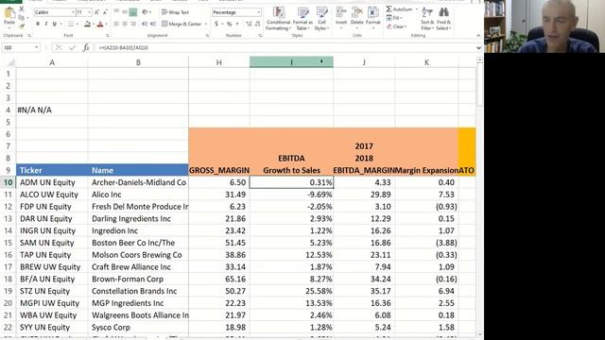Click the Fill Color bucket swatch
Viewport: 605px width, 340px height.
[87, 24]
